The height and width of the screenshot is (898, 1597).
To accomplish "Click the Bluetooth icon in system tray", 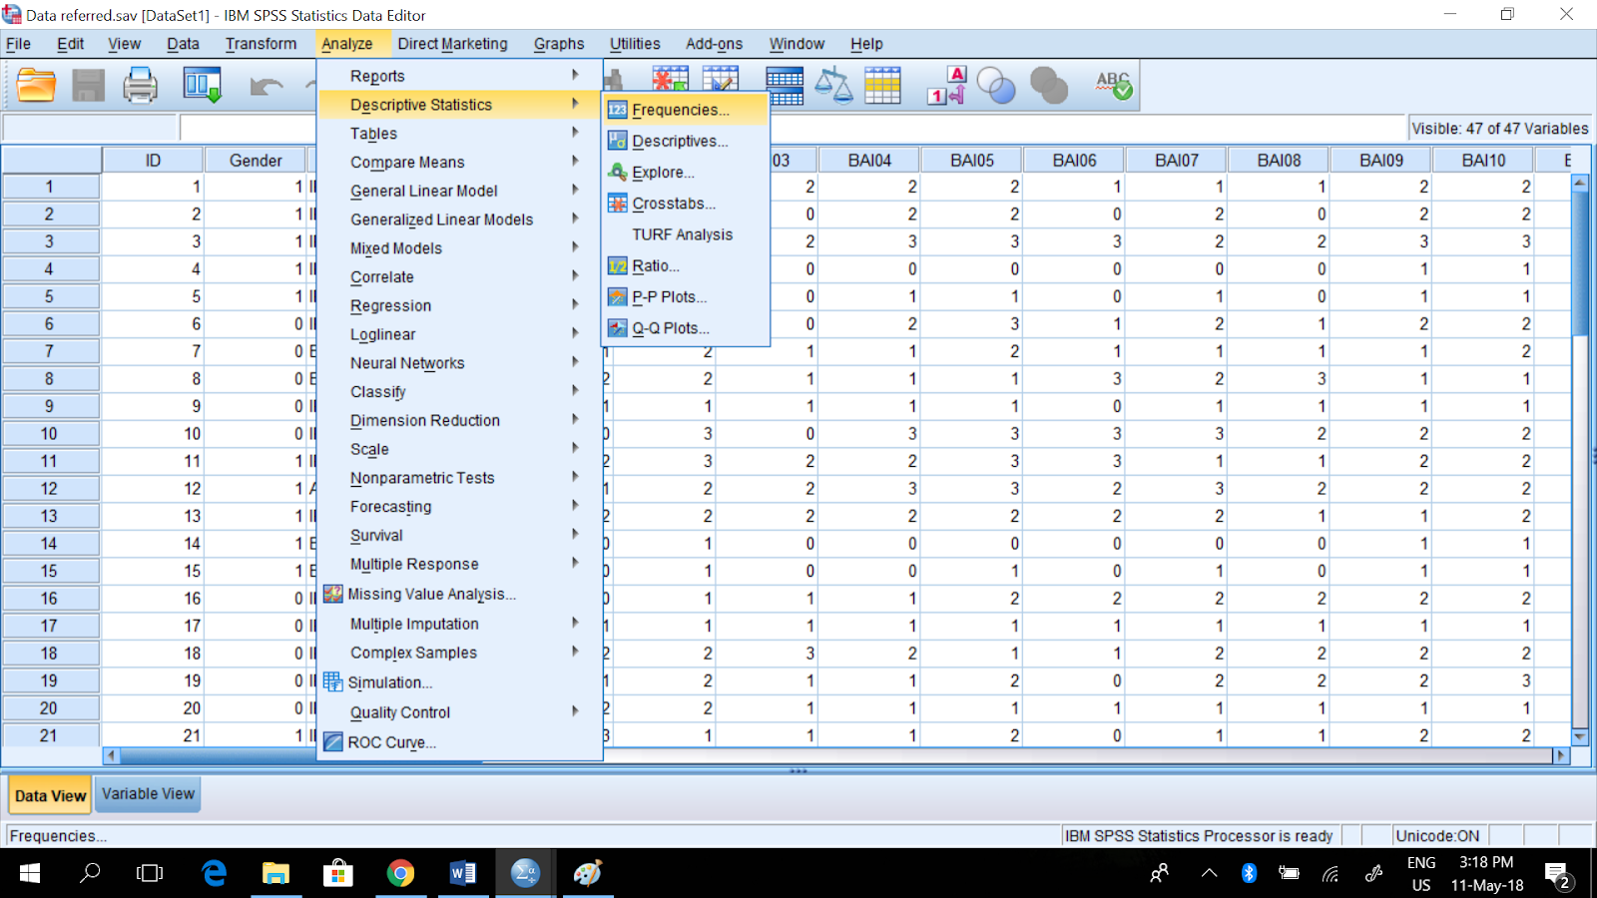I will 1249,874.
